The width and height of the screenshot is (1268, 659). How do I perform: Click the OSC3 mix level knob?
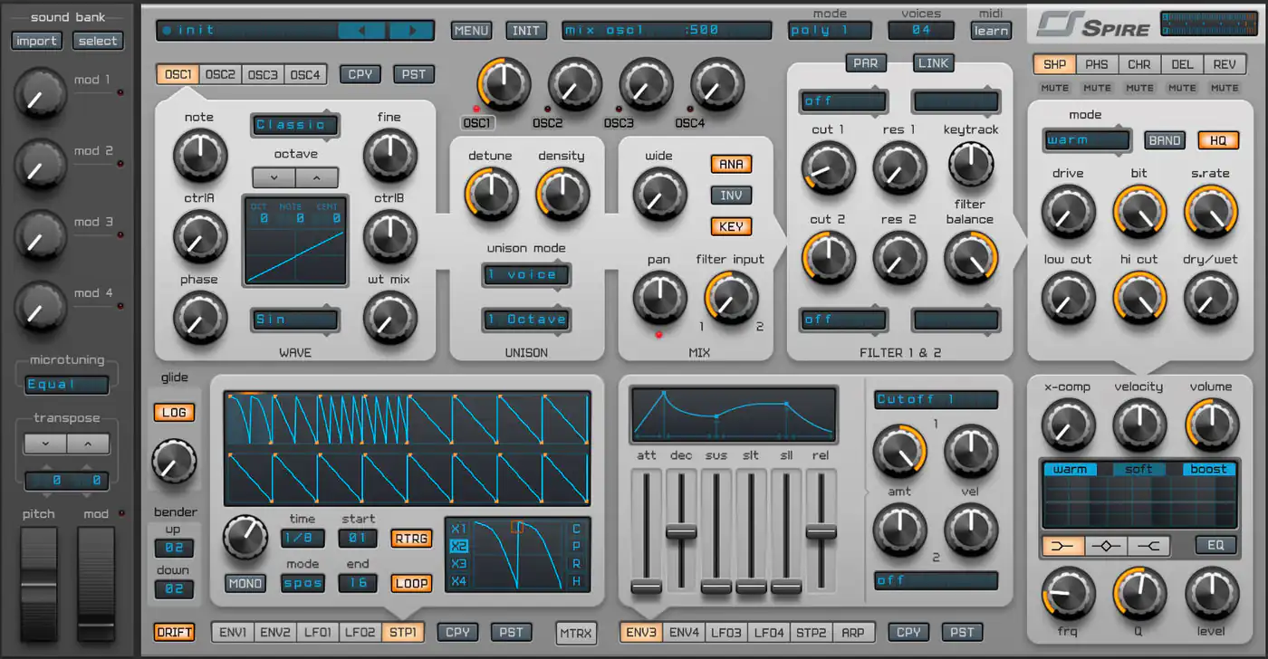click(x=646, y=84)
